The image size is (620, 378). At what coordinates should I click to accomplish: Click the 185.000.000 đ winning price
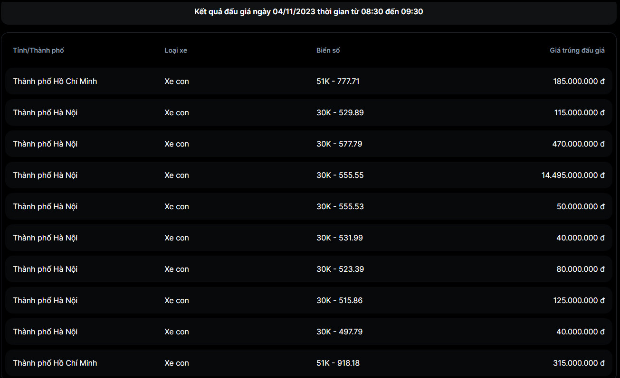[579, 81]
